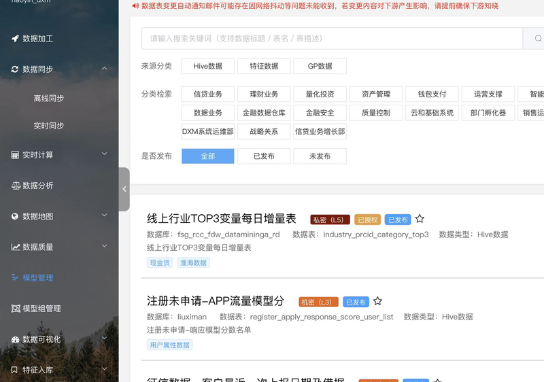Filter by 战略关系 category
Screen dimensions: 544x382
point(264,131)
